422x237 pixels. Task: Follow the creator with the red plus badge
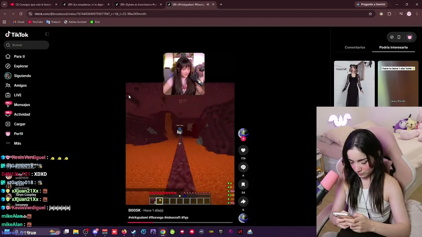coord(243,139)
